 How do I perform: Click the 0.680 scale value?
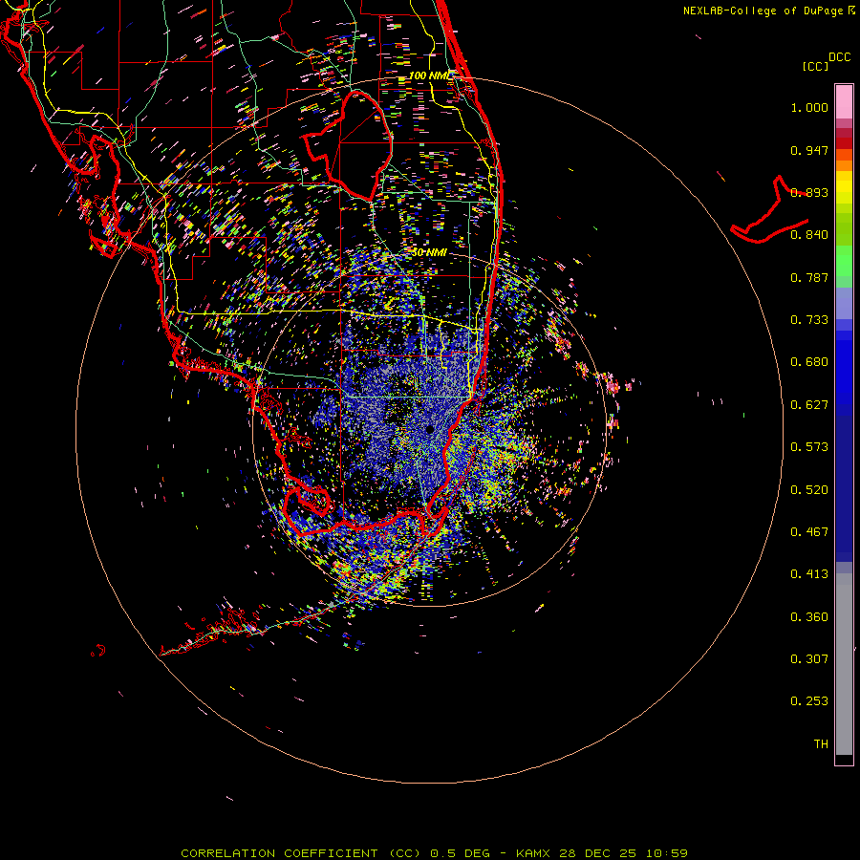(809, 362)
